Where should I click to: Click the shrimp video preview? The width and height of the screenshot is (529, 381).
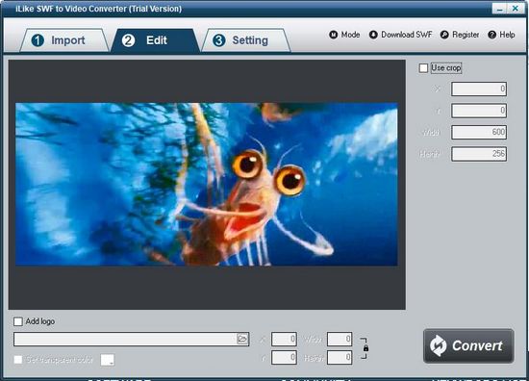(207, 185)
